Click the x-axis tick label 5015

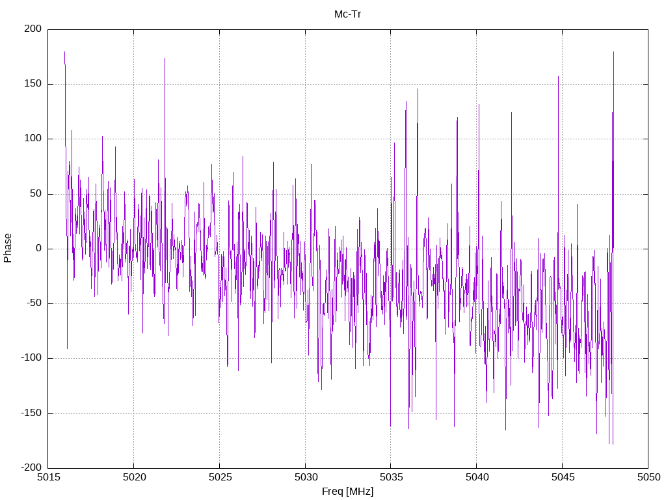(48, 477)
